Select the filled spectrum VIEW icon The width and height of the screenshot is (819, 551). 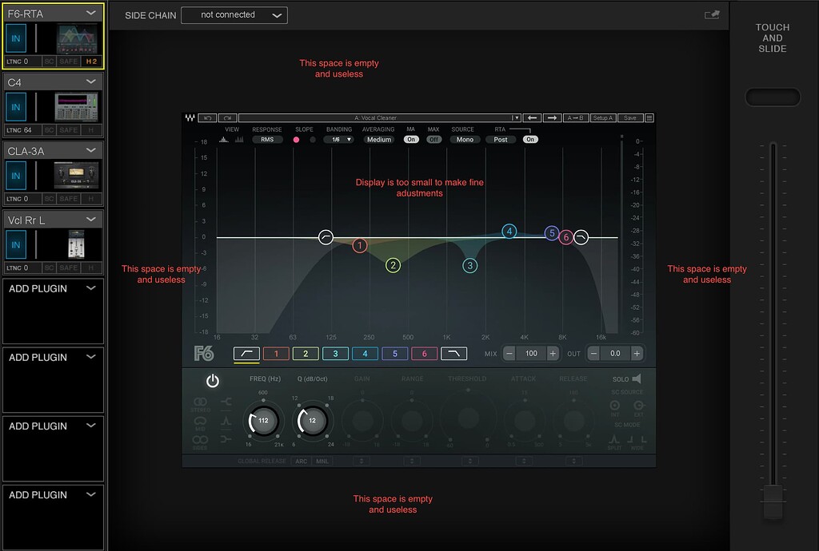(x=223, y=139)
